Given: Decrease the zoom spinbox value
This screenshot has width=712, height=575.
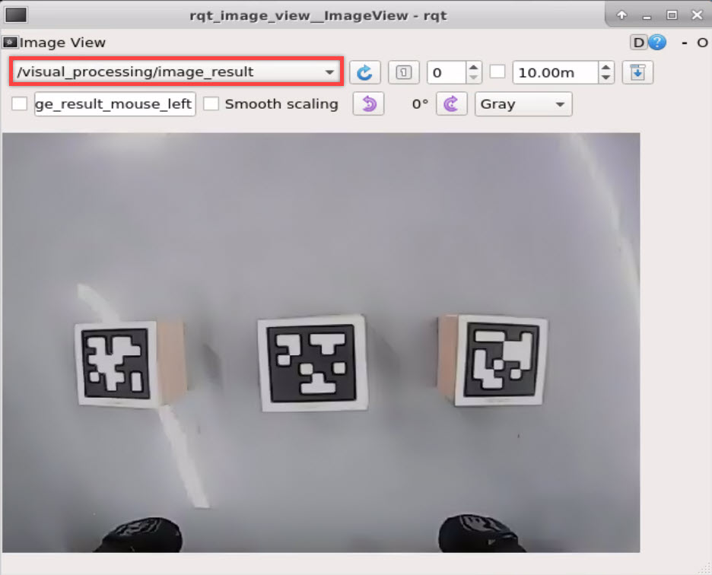Looking at the screenshot, I should [474, 78].
